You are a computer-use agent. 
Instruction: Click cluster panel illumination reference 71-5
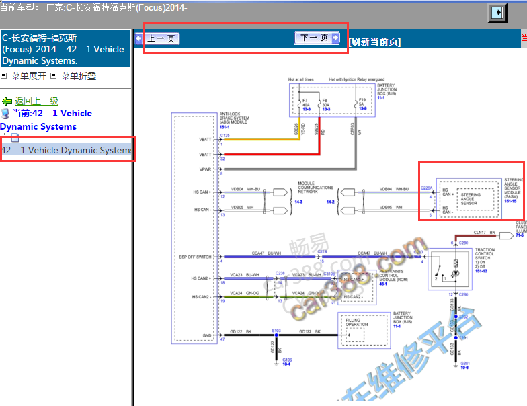[x=520, y=235]
